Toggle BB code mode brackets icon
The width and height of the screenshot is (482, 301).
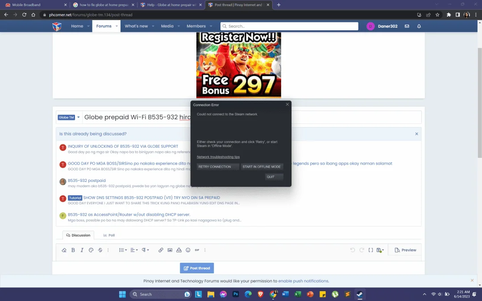[371, 250]
